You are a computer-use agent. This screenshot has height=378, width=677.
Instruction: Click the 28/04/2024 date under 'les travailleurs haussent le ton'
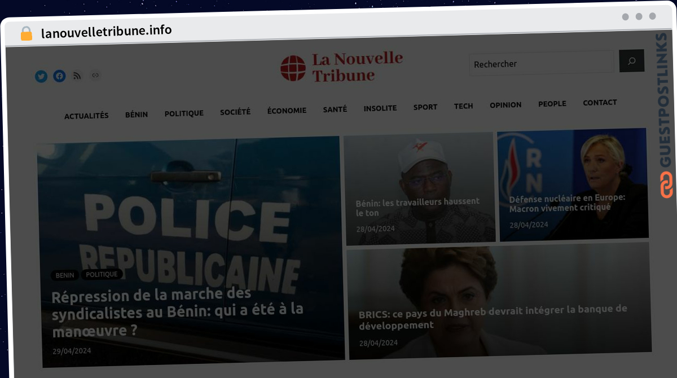[375, 229]
